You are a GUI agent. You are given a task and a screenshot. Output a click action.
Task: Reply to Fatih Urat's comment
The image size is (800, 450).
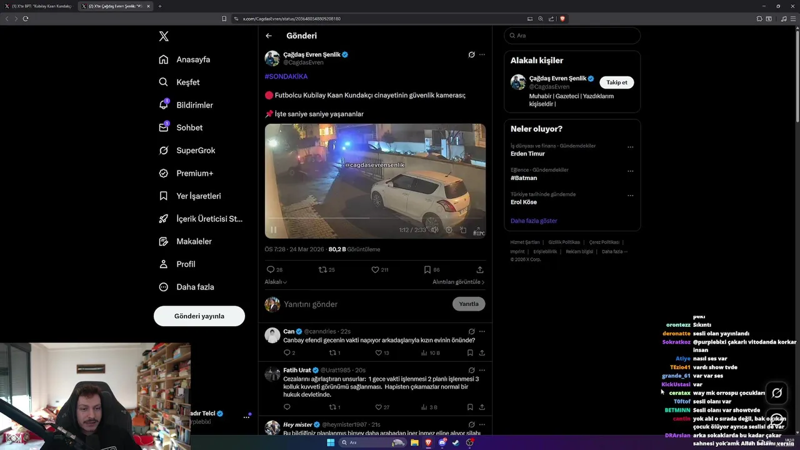click(x=287, y=407)
